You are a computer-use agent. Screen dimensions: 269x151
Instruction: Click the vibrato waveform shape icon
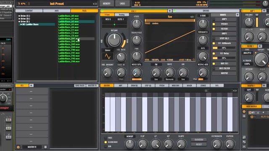pyautogui.click(x=108, y=56)
